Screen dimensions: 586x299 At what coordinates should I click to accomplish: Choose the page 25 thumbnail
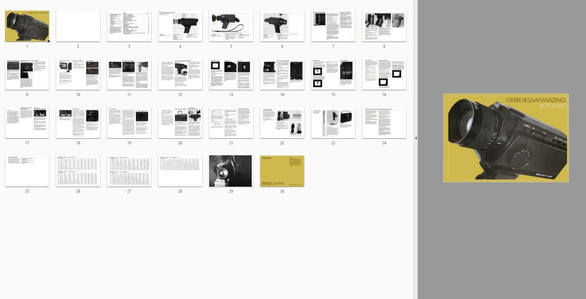pyautogui.click(x=27, y=171)
